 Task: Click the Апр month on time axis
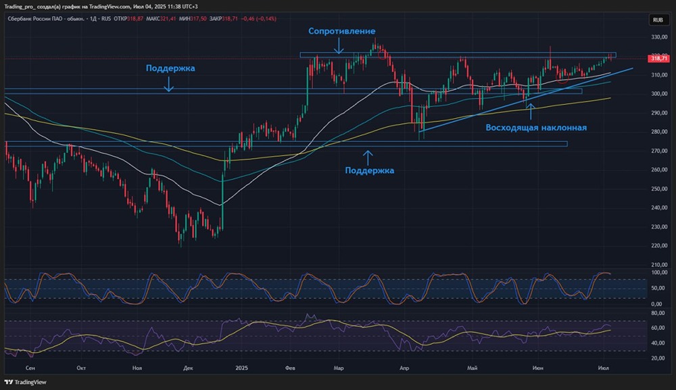[x=404, y=368]
